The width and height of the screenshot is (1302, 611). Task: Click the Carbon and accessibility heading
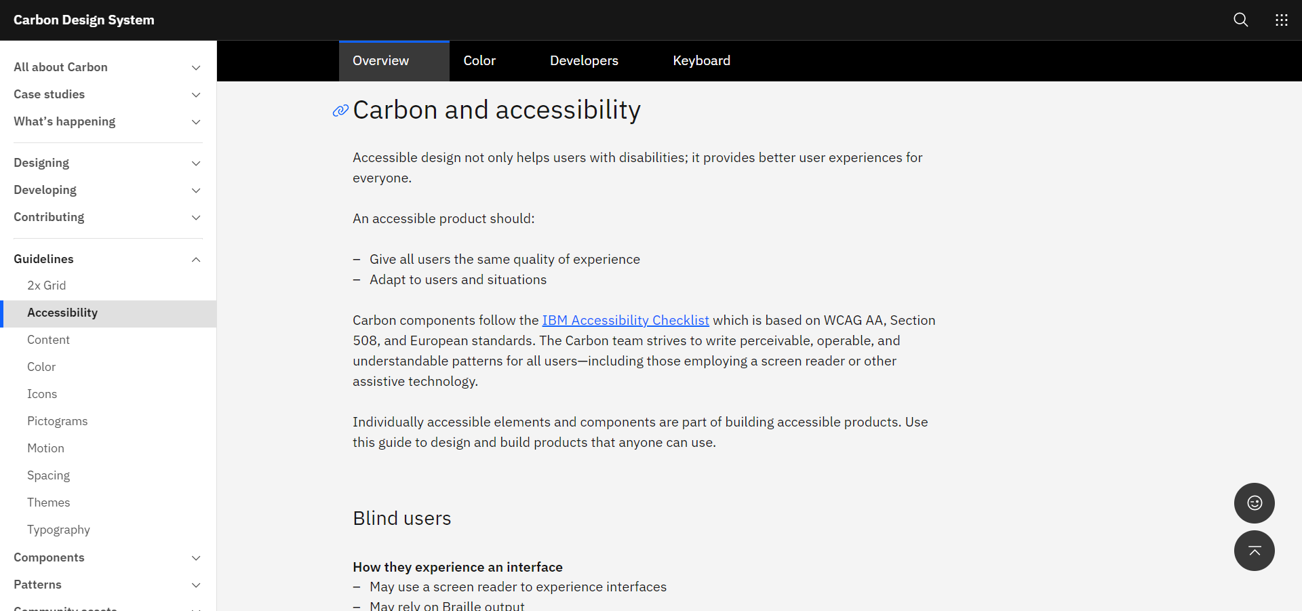pos(496,111)
